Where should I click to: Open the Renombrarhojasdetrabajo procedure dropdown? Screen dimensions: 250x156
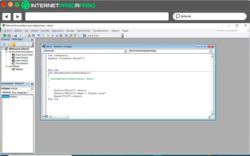coord(210,51)
